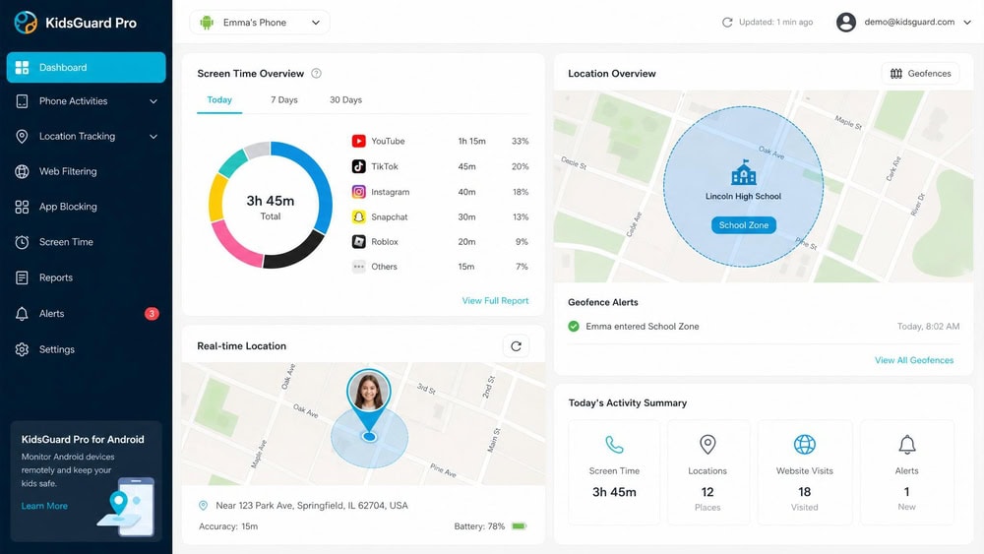The height and width of the screenshot is (554, 984).
Task: Click the yellow Snapchat donut segment
Action: point(217,198)
